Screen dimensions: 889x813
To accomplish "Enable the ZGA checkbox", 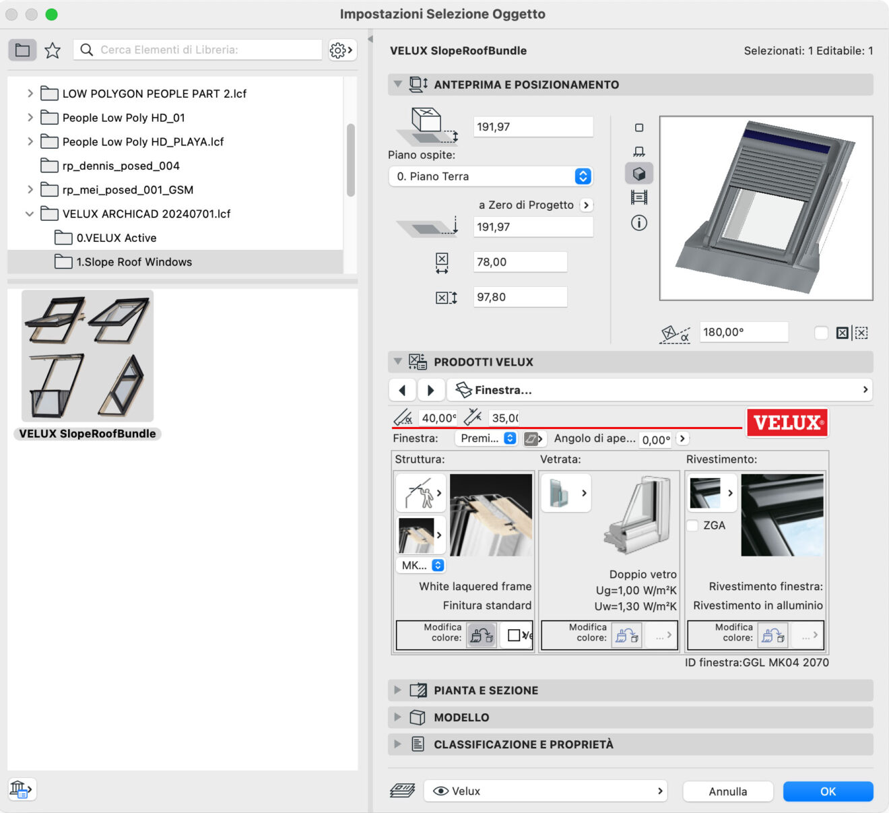I will click(x=692, y=525).
